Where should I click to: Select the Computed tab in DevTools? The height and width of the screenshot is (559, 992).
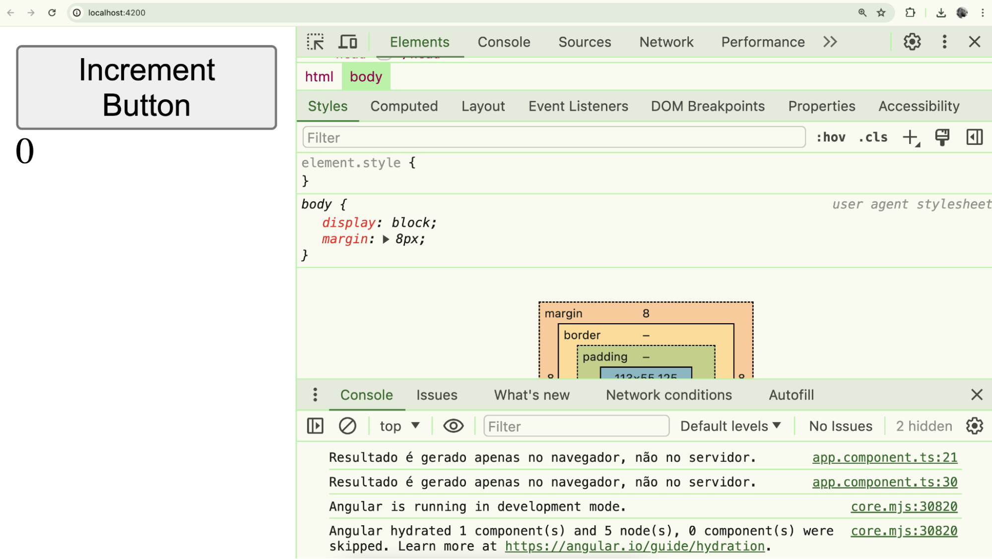click(404, 106)
